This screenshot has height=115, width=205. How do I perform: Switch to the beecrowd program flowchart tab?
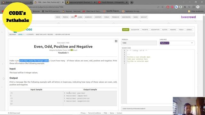pos(81,2)
